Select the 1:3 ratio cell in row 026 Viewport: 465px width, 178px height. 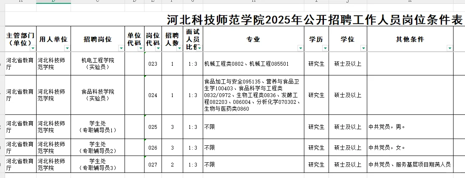(193, 147)
